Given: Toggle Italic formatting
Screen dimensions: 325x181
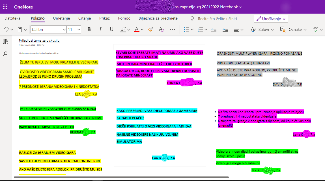Looking at the screenshot, I should 100,29.
